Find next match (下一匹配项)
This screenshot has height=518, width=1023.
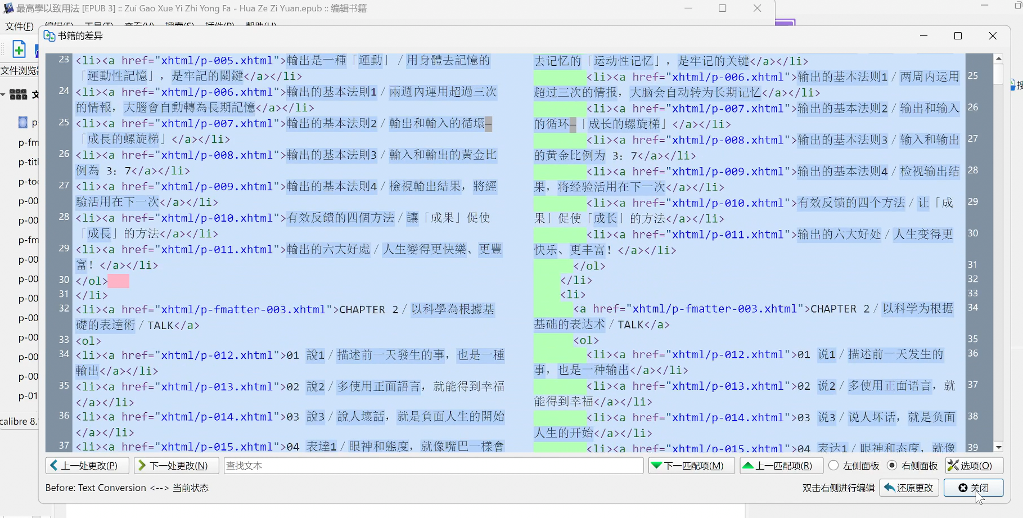point(691,466)
